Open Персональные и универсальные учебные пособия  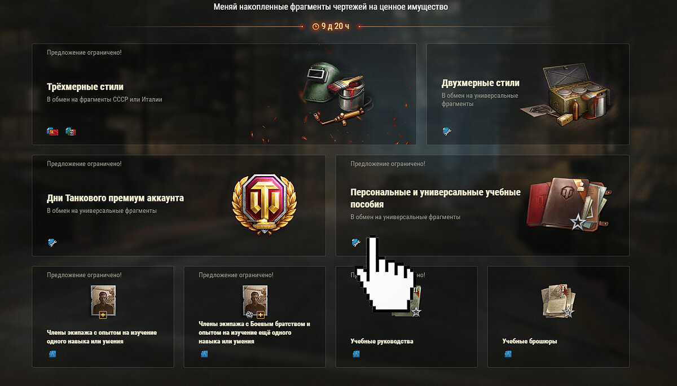pos(482,205)
